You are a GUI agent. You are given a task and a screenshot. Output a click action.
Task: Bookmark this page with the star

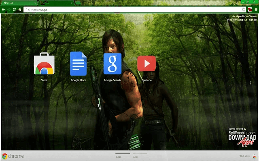[x=244, y=10]
